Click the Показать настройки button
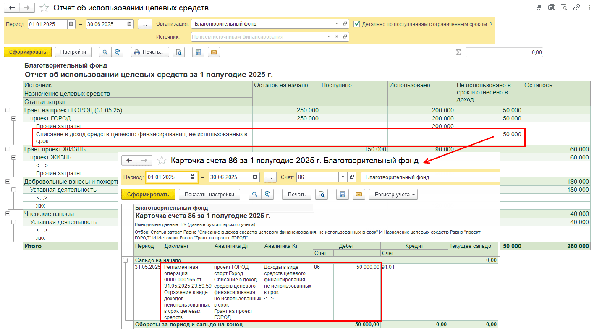The height and width of the screenshot is (333, 594). (x=209, y=194)
